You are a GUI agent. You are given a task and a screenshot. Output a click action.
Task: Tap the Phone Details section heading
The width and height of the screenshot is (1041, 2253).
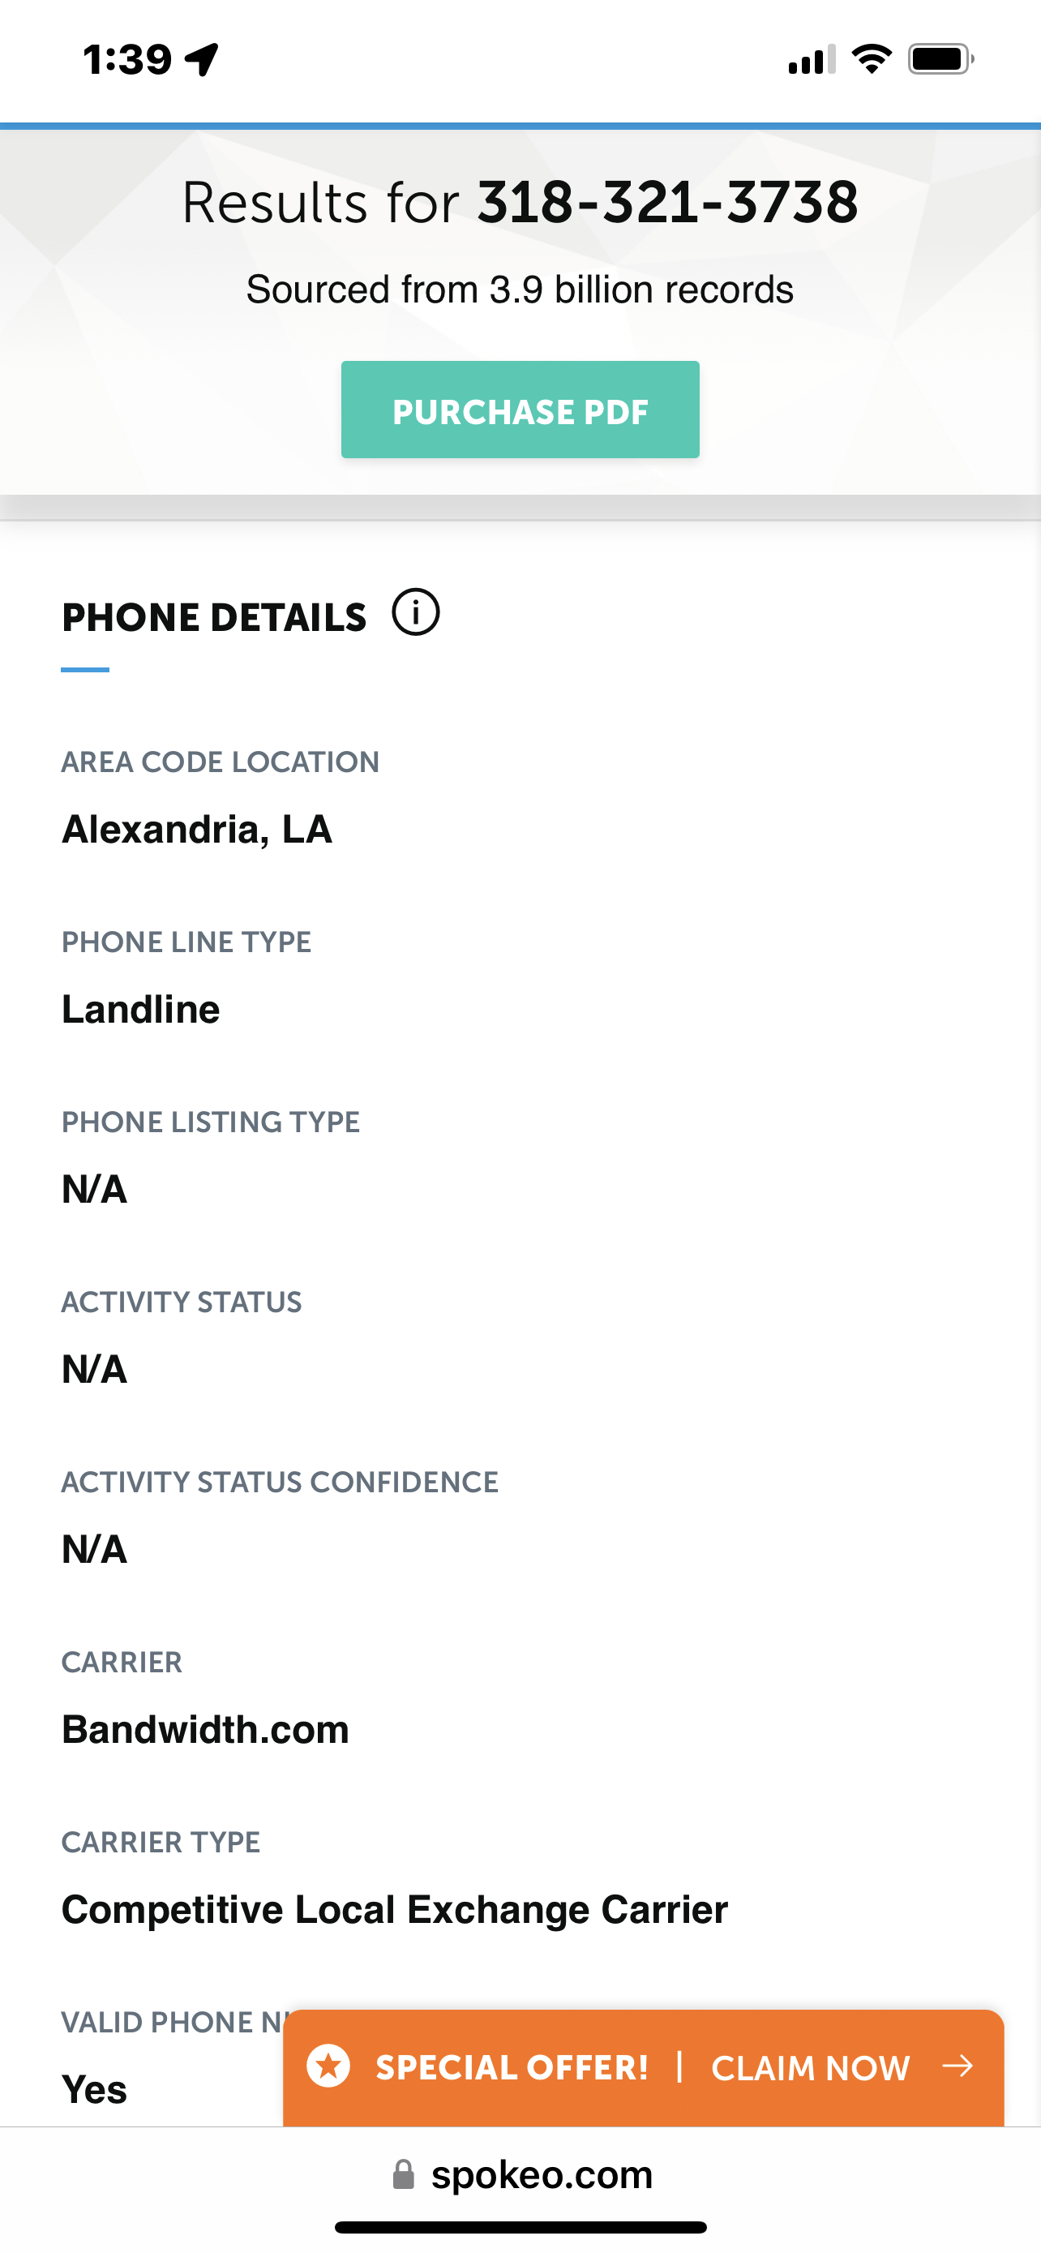pyautogui.click(x=214, y=617)
